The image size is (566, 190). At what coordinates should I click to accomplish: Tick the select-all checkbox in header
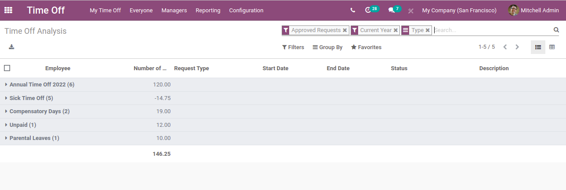tap(7, 68)
